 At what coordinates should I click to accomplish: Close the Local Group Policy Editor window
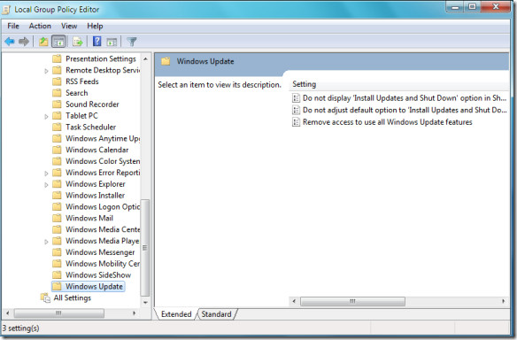[x=496, y=7]
